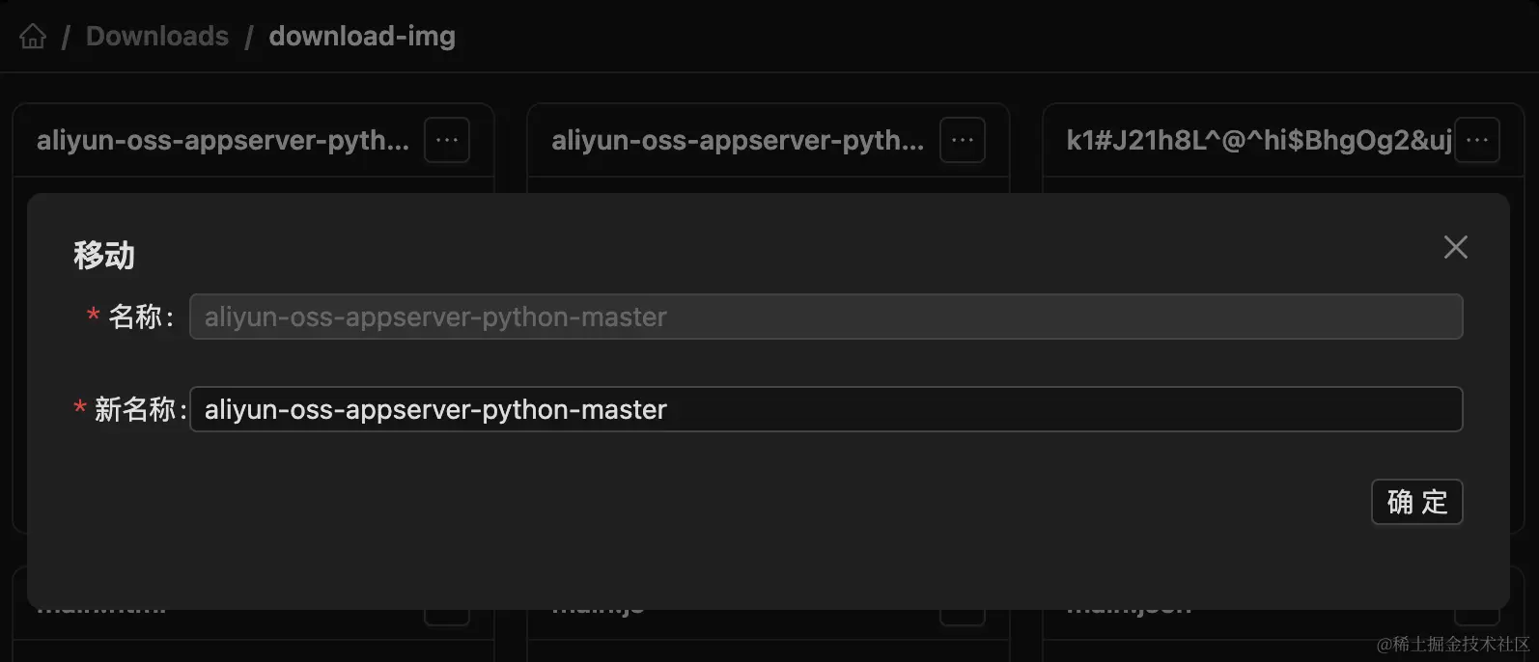Open more options for k1#J21h8L card
Screen dimensions: 1539x662
point(1477,140)
